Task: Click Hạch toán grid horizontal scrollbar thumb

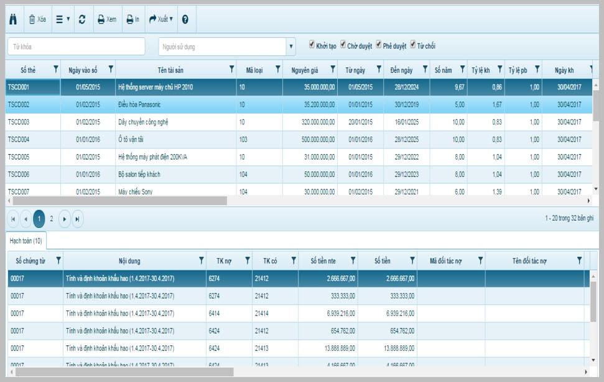Action: point(124,372)
